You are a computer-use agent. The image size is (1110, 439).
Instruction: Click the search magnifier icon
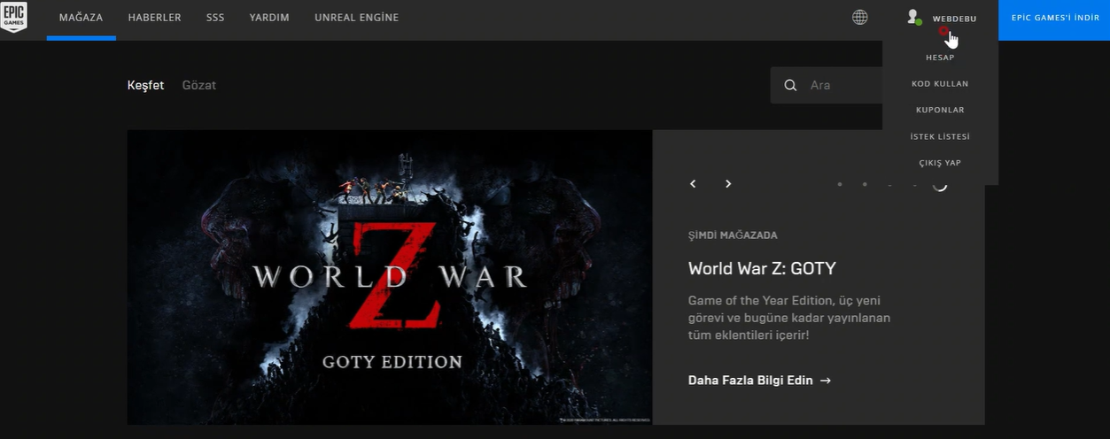(x=790, y=86)
